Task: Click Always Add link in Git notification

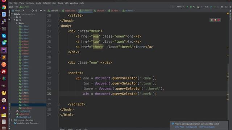Action: coord(192,127)
